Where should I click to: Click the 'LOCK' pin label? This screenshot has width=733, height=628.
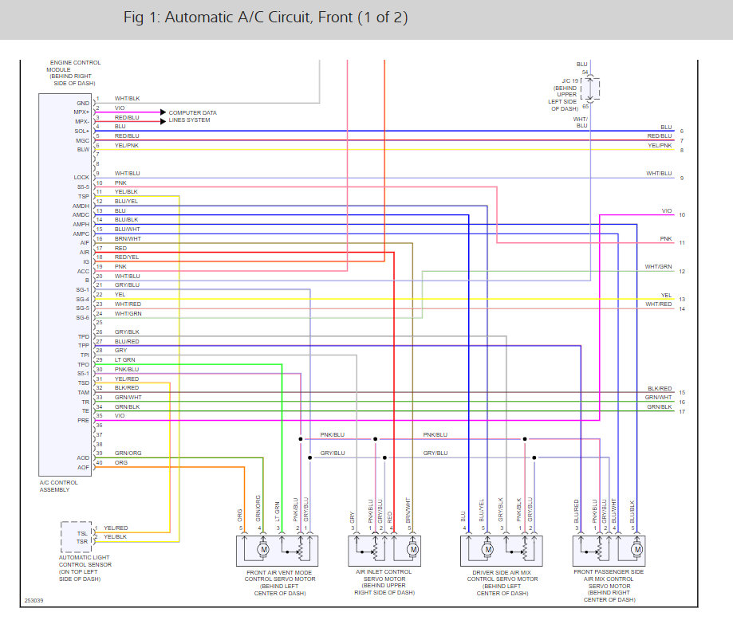(x=81, y=178)
